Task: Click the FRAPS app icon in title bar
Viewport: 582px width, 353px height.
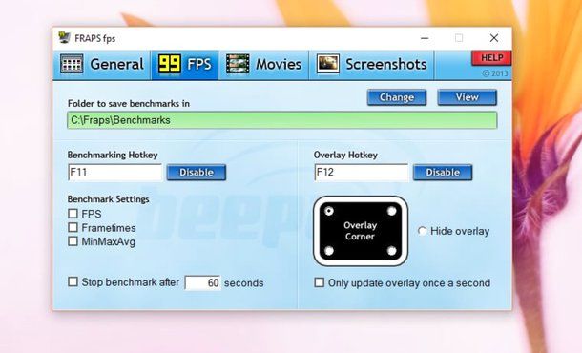Action: pyautogui.click(x=65, y=38)
